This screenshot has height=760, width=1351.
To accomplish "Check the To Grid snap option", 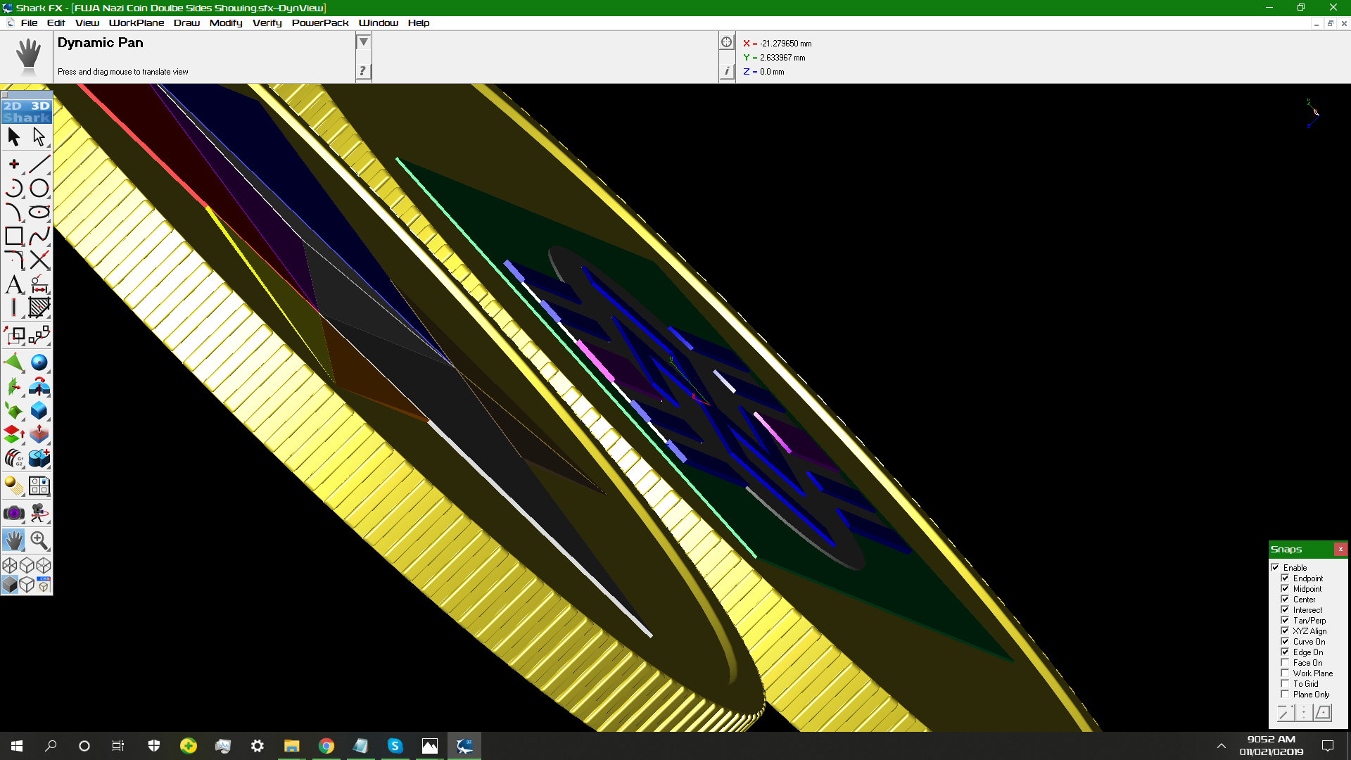I will (1285, 684).
